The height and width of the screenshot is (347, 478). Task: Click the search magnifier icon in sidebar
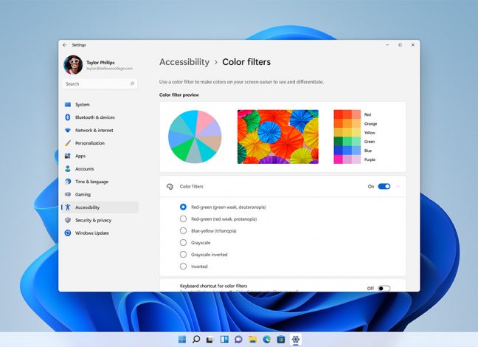132,83
